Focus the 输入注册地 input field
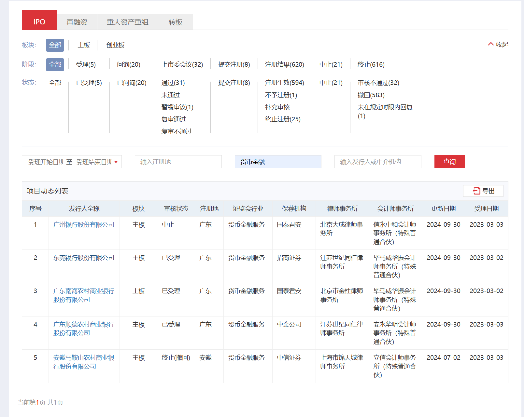Screen dimensions: 524x417 (x=178, y=162)
